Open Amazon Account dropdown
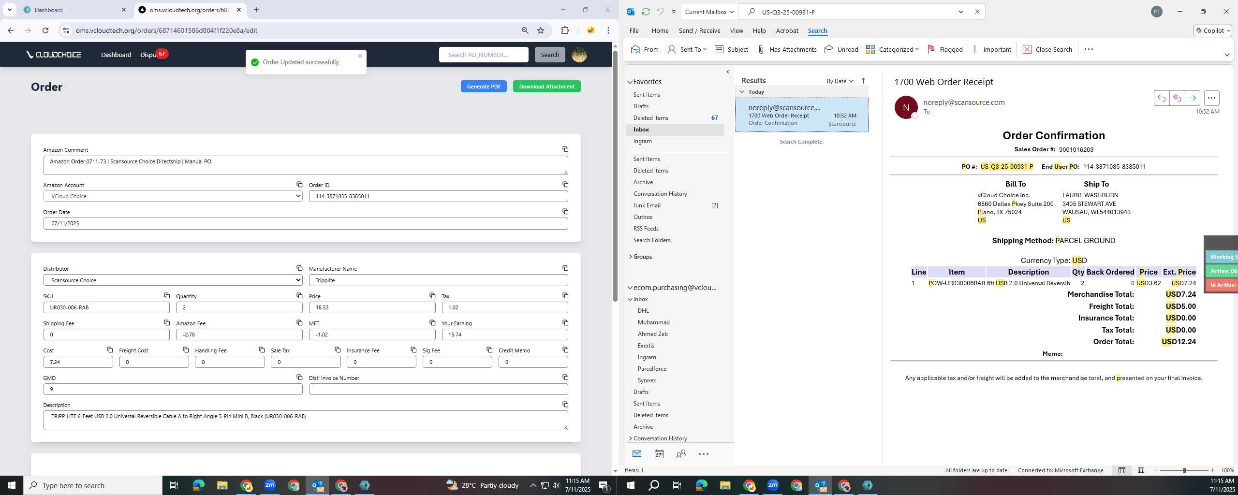 pos(173,196)
